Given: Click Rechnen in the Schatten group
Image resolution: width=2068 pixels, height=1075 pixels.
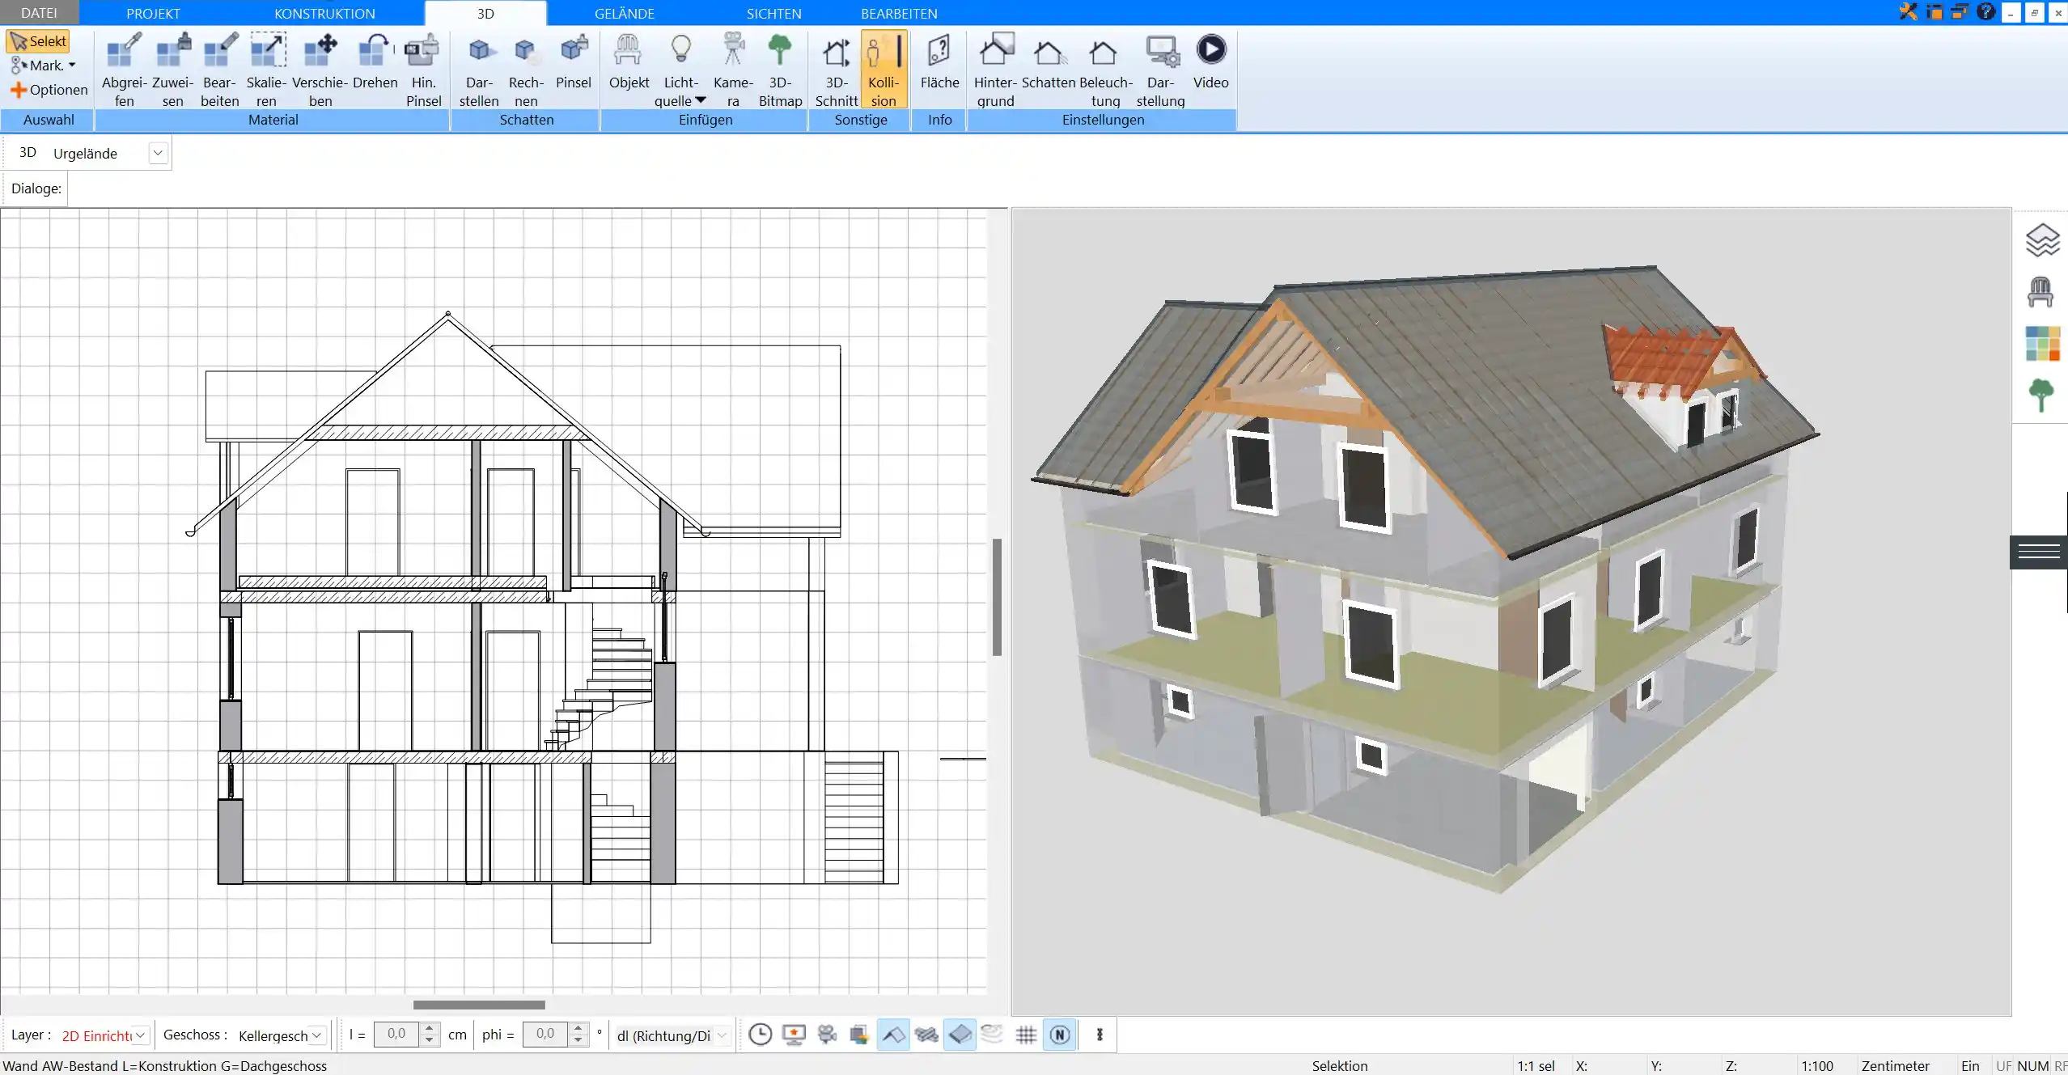Looking at the screenshot, I should 526,70.
